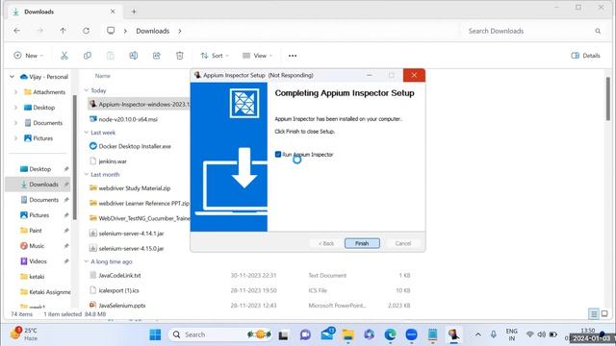This screenshot has width=616, height=346.
Task: Click the This PC monitor icon in address bar
Action: 111,31
